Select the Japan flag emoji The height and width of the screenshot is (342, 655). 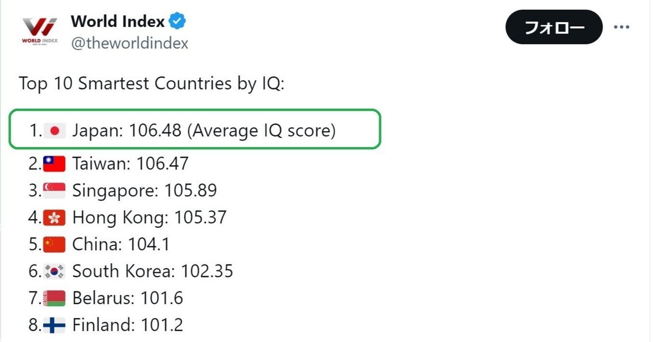(55, 130)
